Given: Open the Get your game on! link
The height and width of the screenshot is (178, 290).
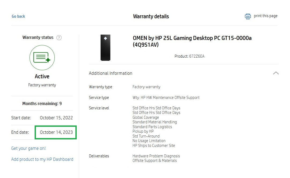Looking at the screenshot, I should coord(28,148).
